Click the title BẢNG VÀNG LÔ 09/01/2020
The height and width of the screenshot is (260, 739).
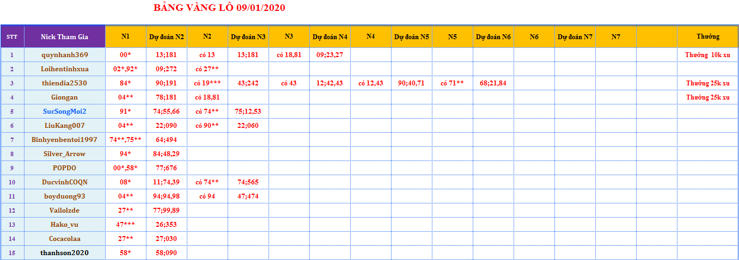pyautogui.click(x=219, y=8)
